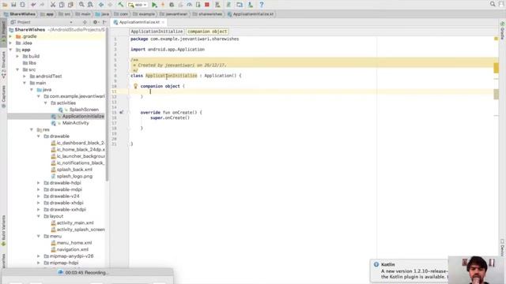The image size is (506, 284).
Task: Click the java breadcrumb in navigation bar
Action: click(102, 14)
